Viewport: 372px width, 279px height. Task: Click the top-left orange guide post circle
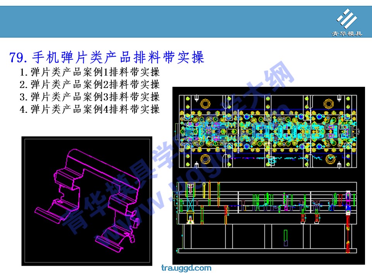coord(204,104)
